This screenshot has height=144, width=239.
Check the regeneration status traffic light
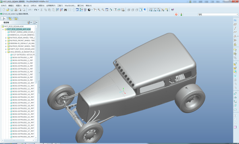tap(181, 14)
